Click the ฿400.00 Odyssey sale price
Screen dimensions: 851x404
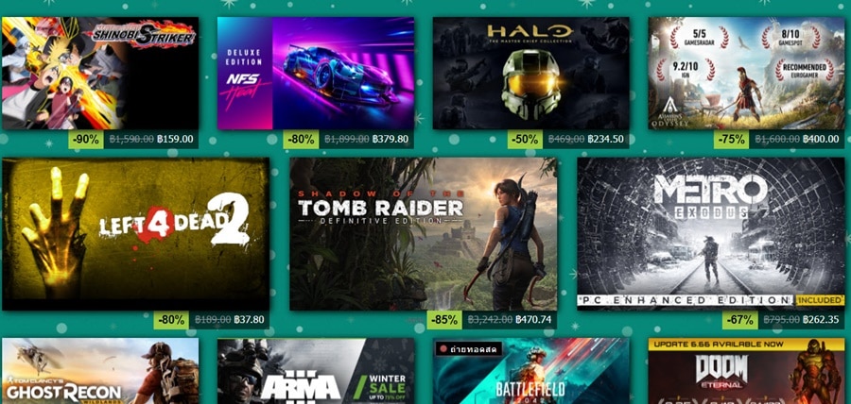click(x=821, y=139)
